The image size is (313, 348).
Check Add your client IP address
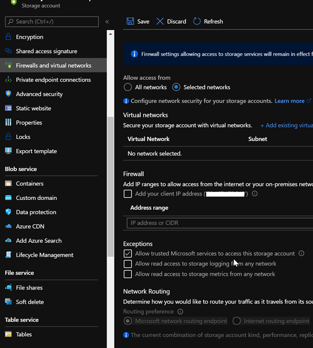click(128, 194)
